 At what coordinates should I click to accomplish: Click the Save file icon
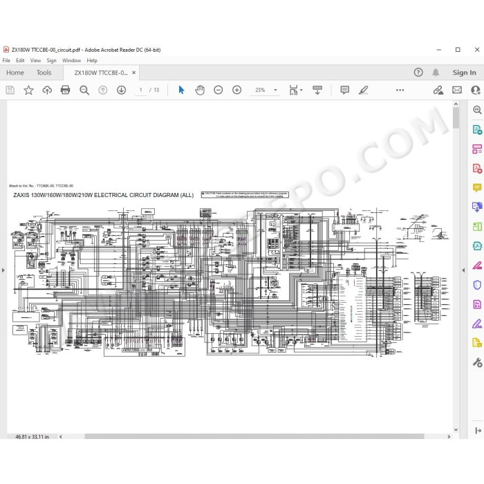pyautogui.click(x=10, y=90)
